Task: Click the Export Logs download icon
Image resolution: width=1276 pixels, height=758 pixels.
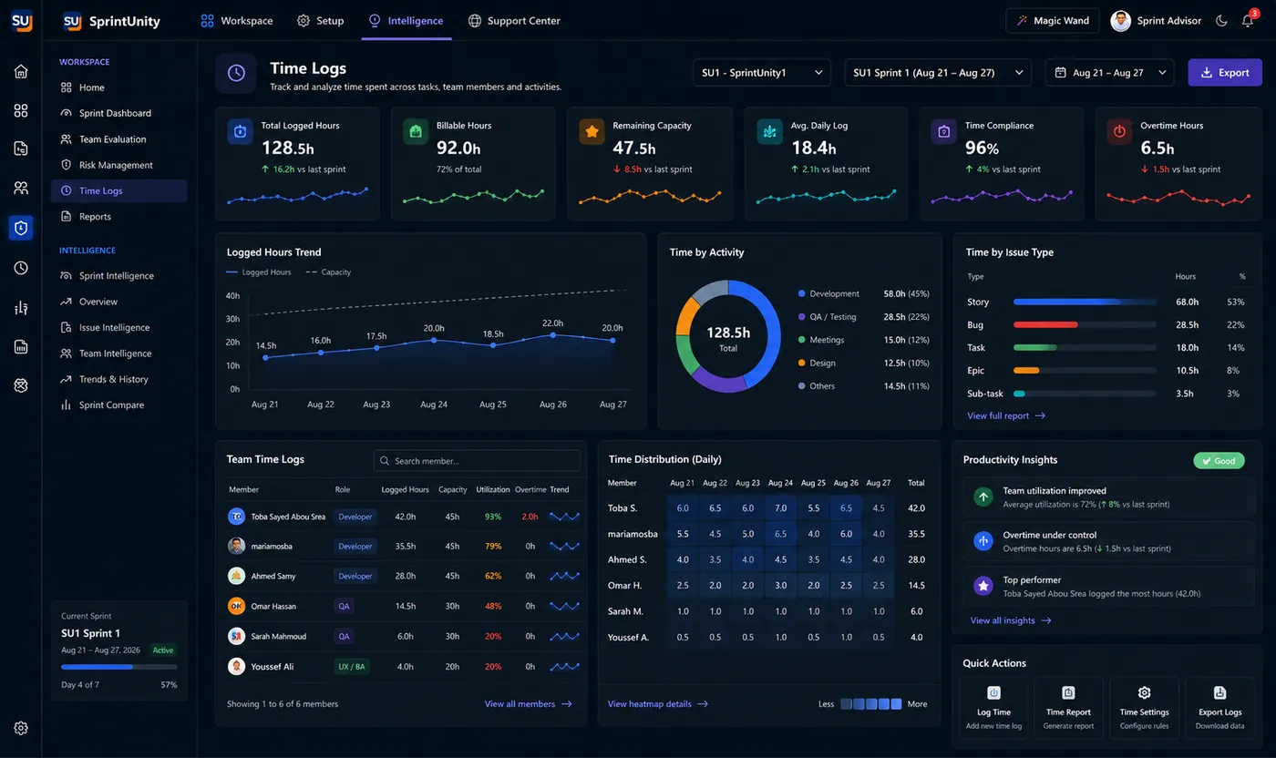Action: 1220,693
